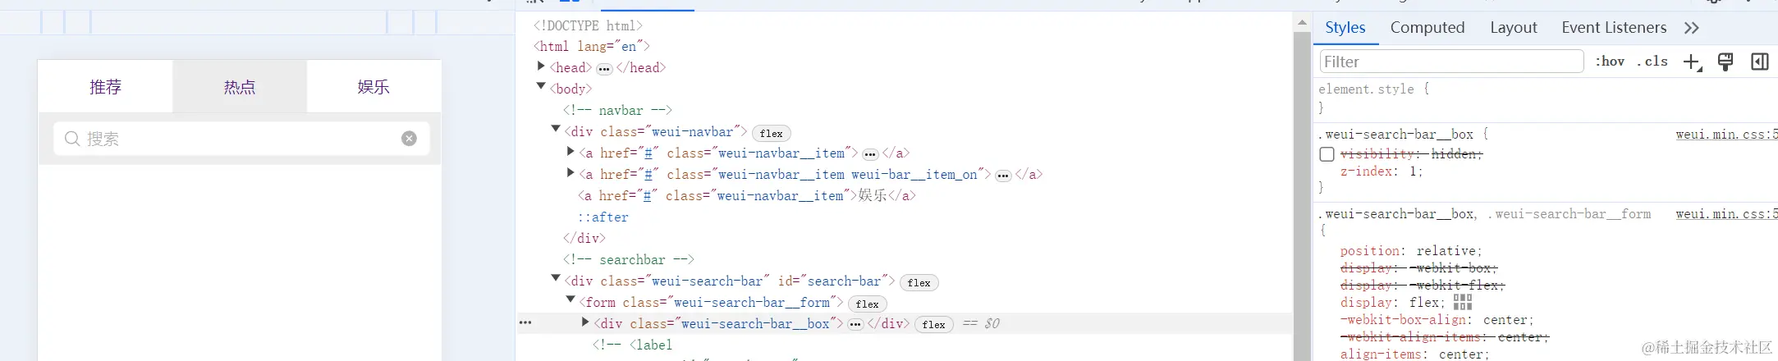The width and height of the screenshot is (1778, 361).
Task: Open weui.min.css link for .weui-search-bar__box rule
Action: pyautogui.click(x=1726, y=135)
